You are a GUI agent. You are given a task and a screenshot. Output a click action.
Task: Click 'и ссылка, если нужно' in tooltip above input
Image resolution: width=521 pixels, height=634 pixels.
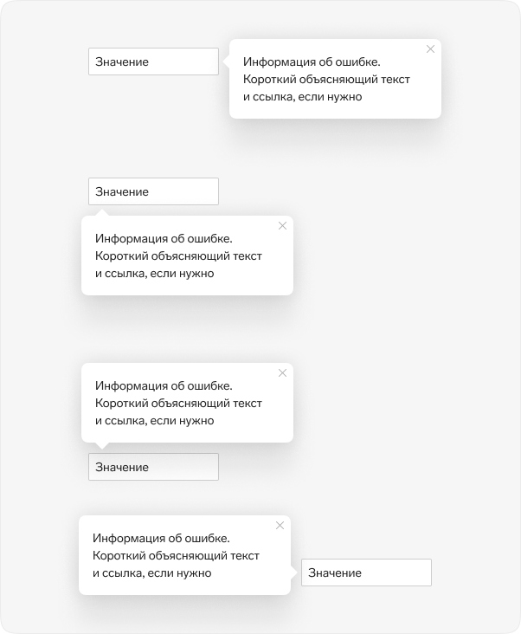pyautogui.click(x=155, y=421)
